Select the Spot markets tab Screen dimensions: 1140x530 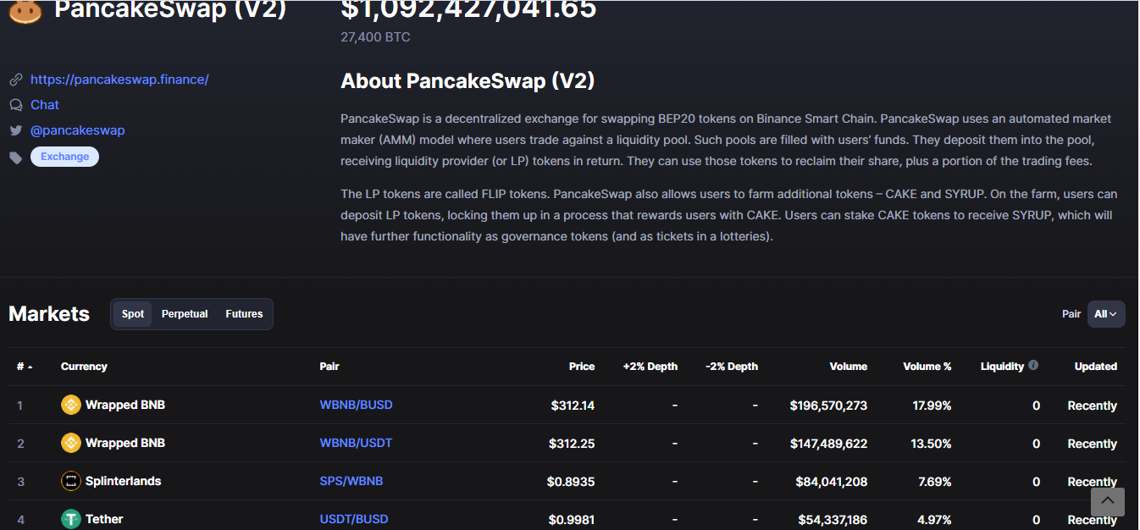(133, 314)
